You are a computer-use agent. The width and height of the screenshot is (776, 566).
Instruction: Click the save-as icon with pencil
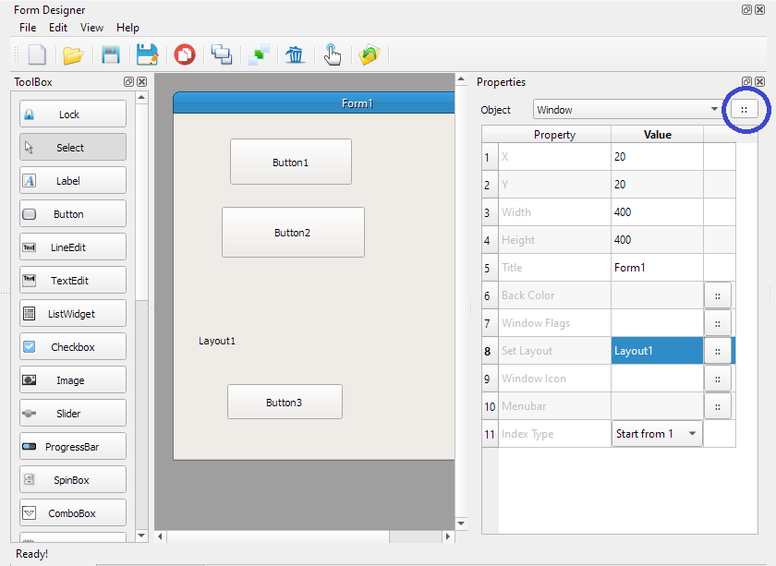[x=147, y=54]
